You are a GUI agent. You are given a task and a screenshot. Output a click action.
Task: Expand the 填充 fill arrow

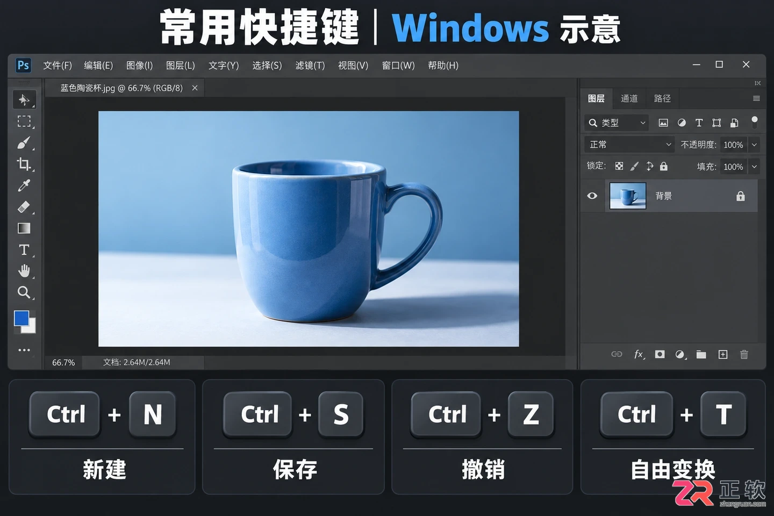pyautogui.click(x=754, y=167)
